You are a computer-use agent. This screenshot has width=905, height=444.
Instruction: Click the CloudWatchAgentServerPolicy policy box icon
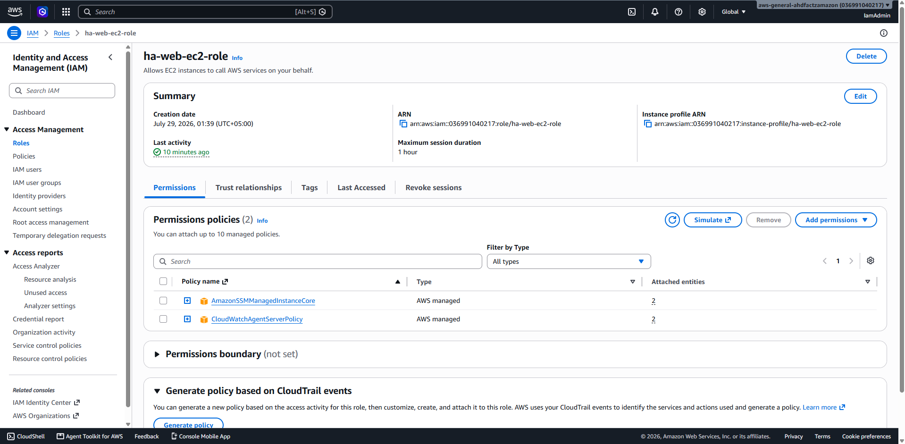[x=204, y=319]
